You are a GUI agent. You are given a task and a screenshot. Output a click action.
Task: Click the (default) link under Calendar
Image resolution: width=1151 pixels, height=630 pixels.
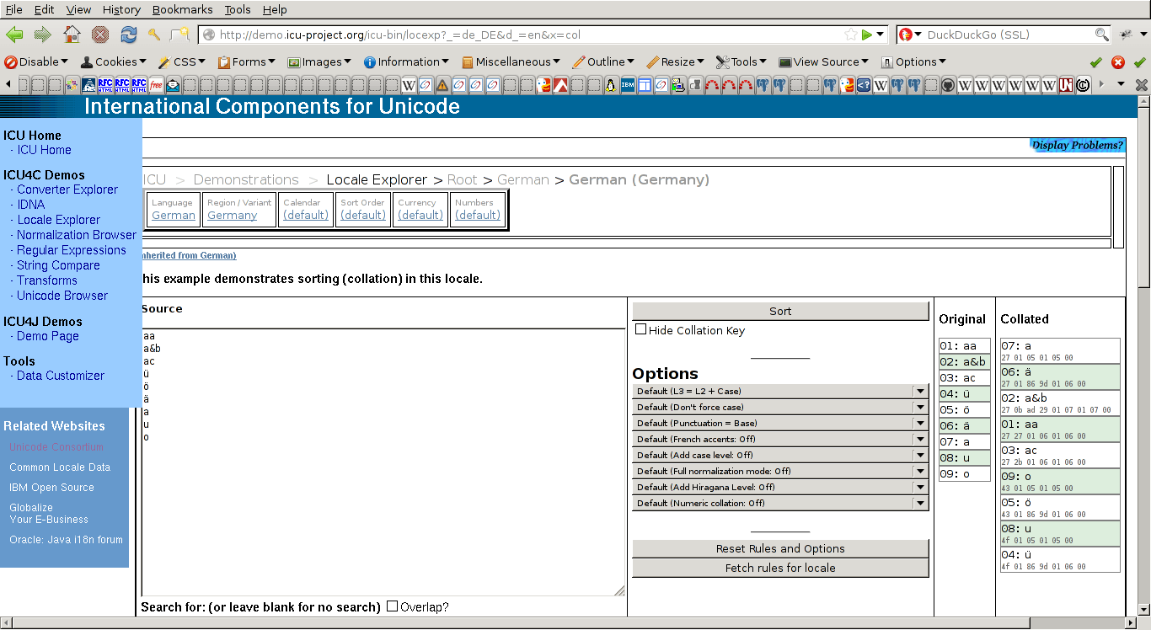pos(306,215)
